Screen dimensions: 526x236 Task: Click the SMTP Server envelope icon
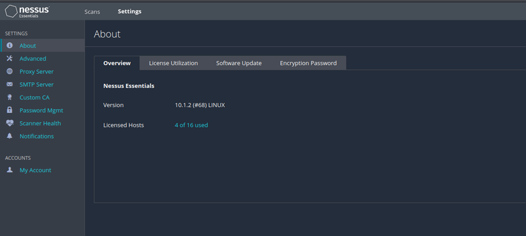point(9,84)
